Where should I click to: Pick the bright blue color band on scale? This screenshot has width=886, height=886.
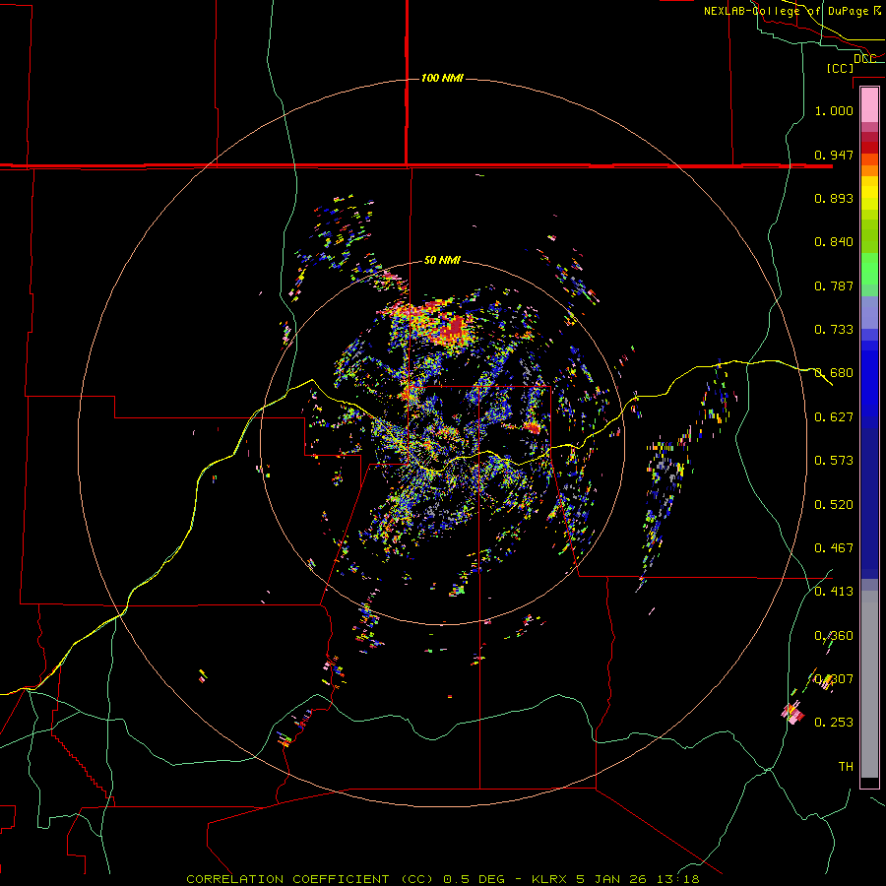pyautogui.click(x=869, y=384)
